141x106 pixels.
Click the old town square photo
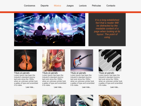(25, 101)
